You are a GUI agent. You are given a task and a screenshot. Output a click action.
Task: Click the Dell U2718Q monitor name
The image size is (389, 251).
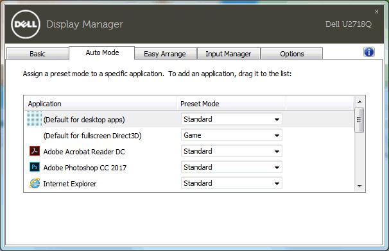[349, 24]
